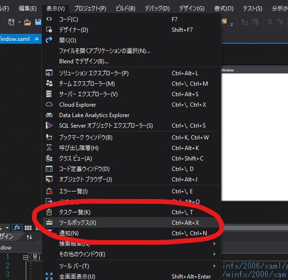Click the error list clipboard icon

49,191
